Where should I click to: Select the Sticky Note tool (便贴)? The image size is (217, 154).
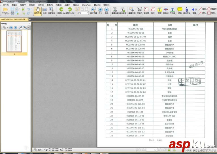[x=180, y=11]
